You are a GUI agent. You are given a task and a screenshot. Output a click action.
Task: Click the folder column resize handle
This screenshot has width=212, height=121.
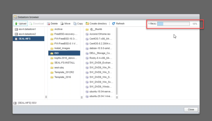click(x=82, y=97)
